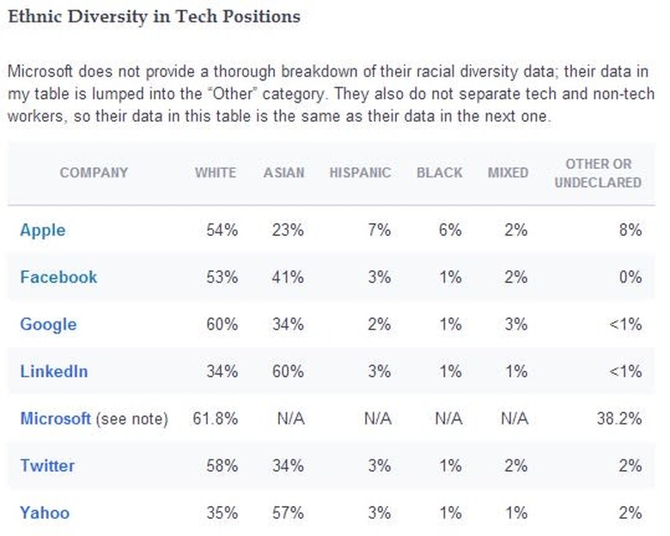Click Apple's 23% Asian value

click(x=288, y=230)
